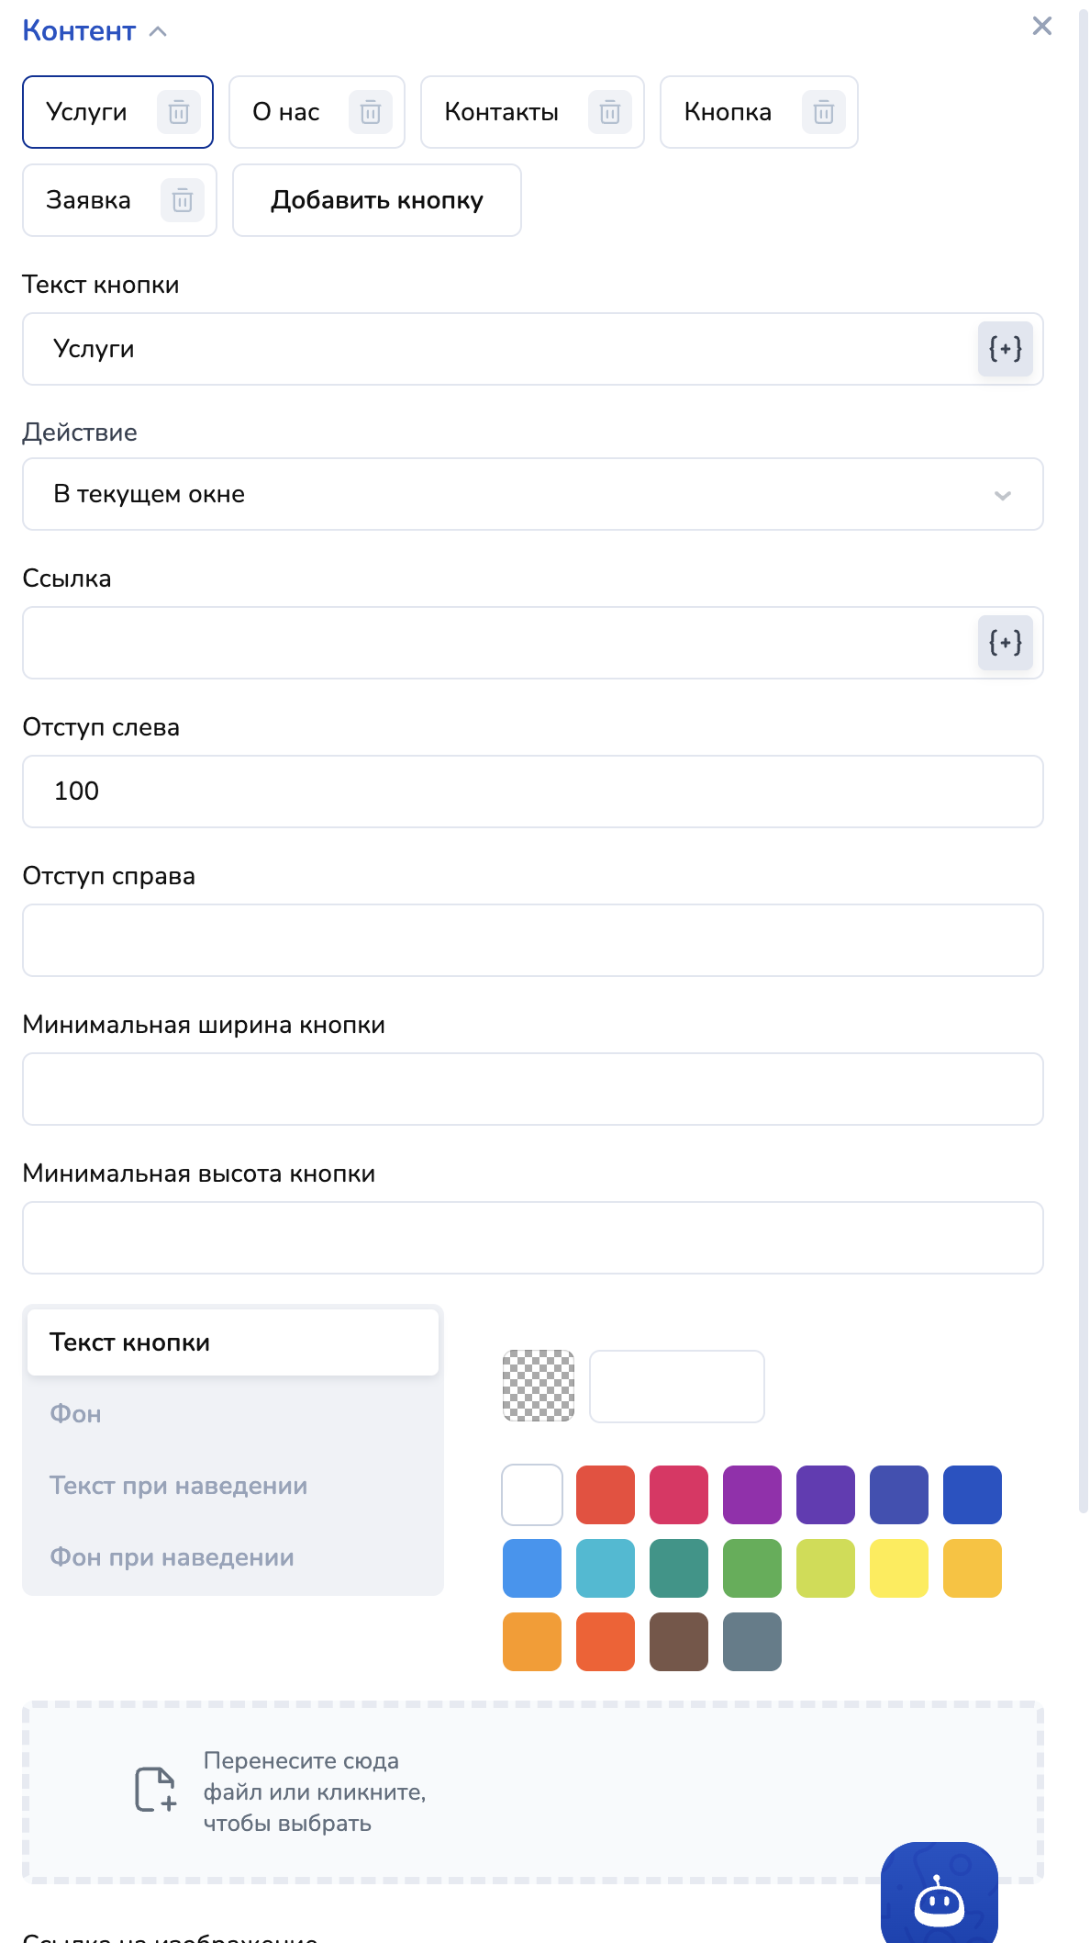Choose the transparent checkered swatch
Viewport: 1090px width, 1943px height.
pyautogui.click(x=539, y=1386)
